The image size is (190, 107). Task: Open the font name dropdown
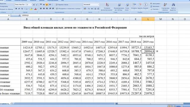[25, 5]
